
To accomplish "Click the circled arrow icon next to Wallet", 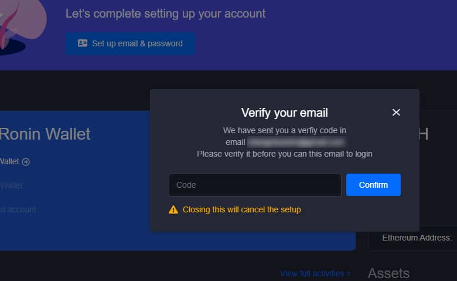I will 26,162.
